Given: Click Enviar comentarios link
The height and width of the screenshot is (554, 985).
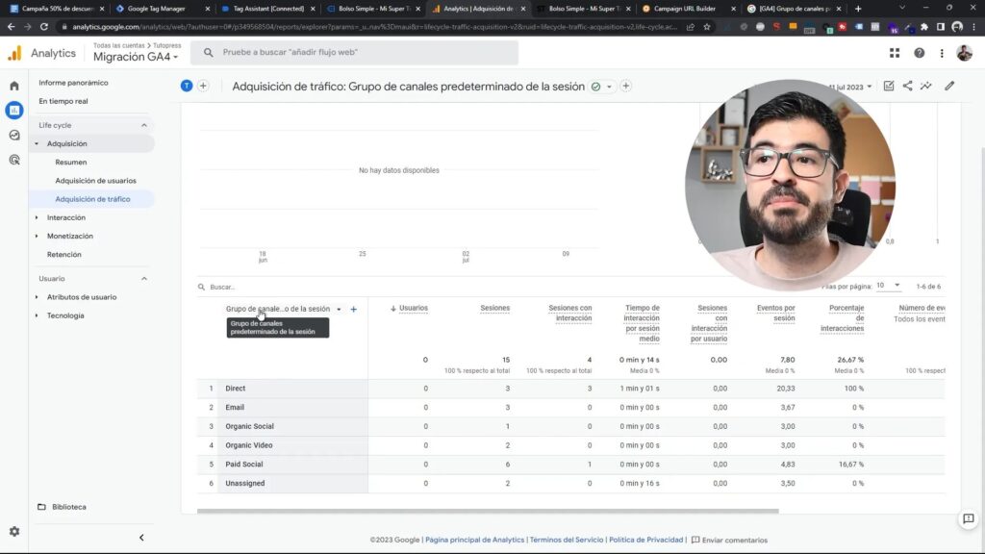Looking at the screenshot, I should click(x=729, y=541).
